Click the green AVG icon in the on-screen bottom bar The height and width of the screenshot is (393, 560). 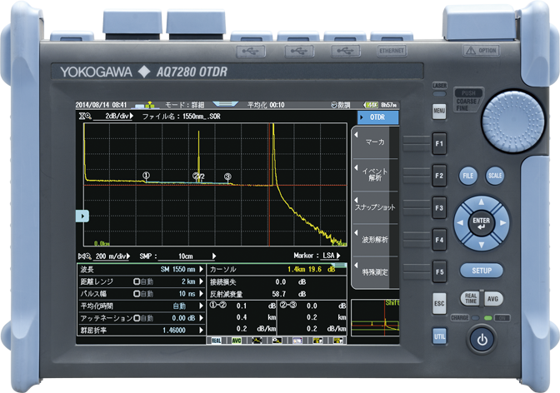tap(237, 341)
